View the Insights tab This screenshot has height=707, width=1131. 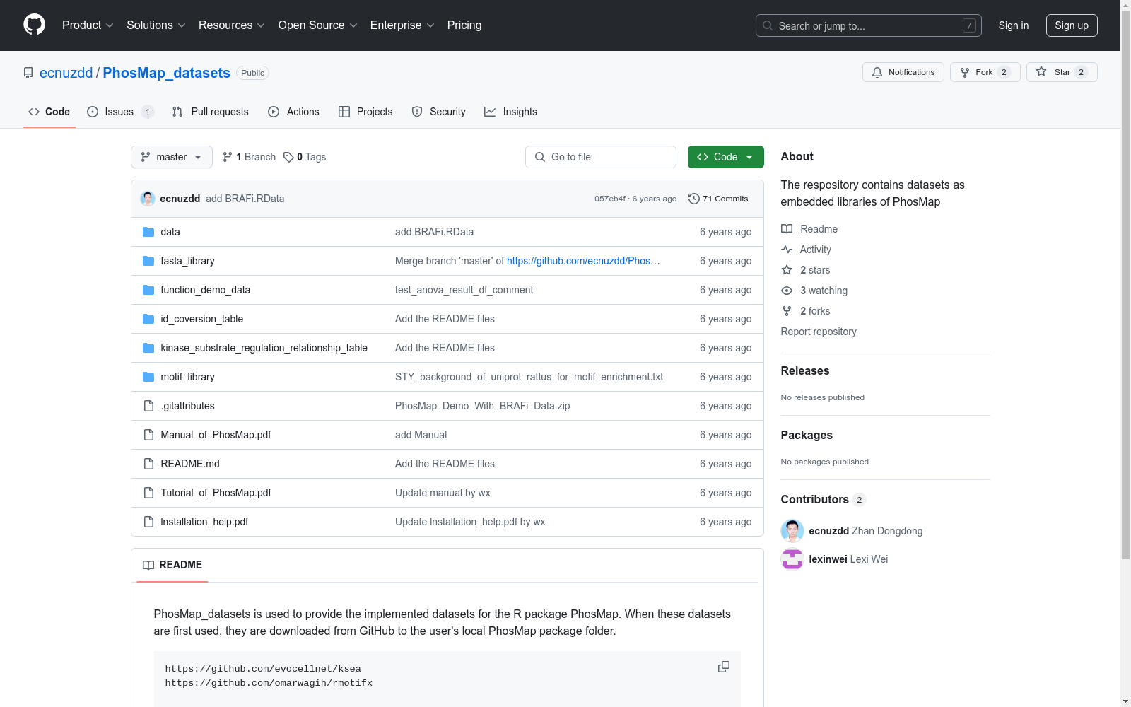510,112
